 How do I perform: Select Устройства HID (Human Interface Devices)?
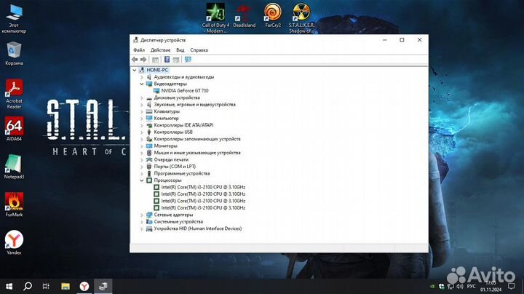pyautogui.click(x=198, y=229)
